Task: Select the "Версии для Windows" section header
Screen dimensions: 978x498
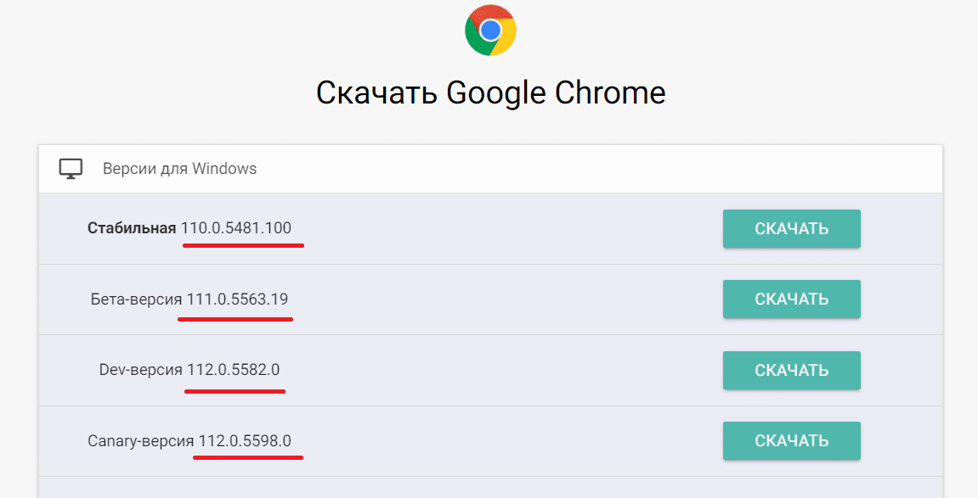Action: (x=179, y=168)
